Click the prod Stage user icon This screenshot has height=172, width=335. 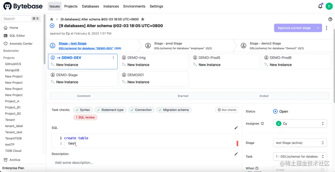tap(148, 45)
